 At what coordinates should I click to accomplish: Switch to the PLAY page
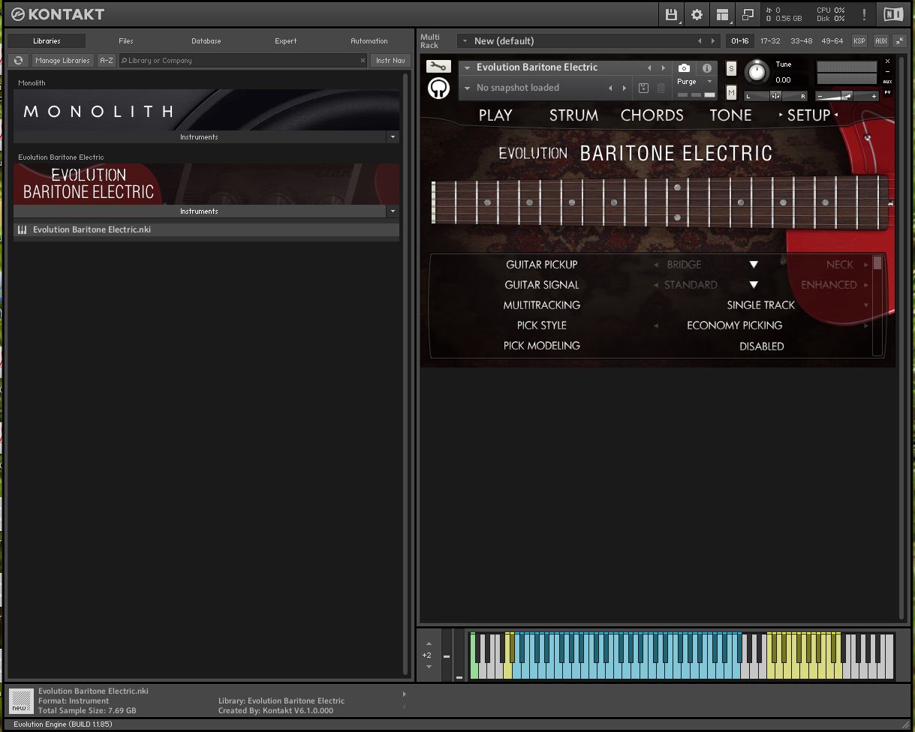coord(495,115)
